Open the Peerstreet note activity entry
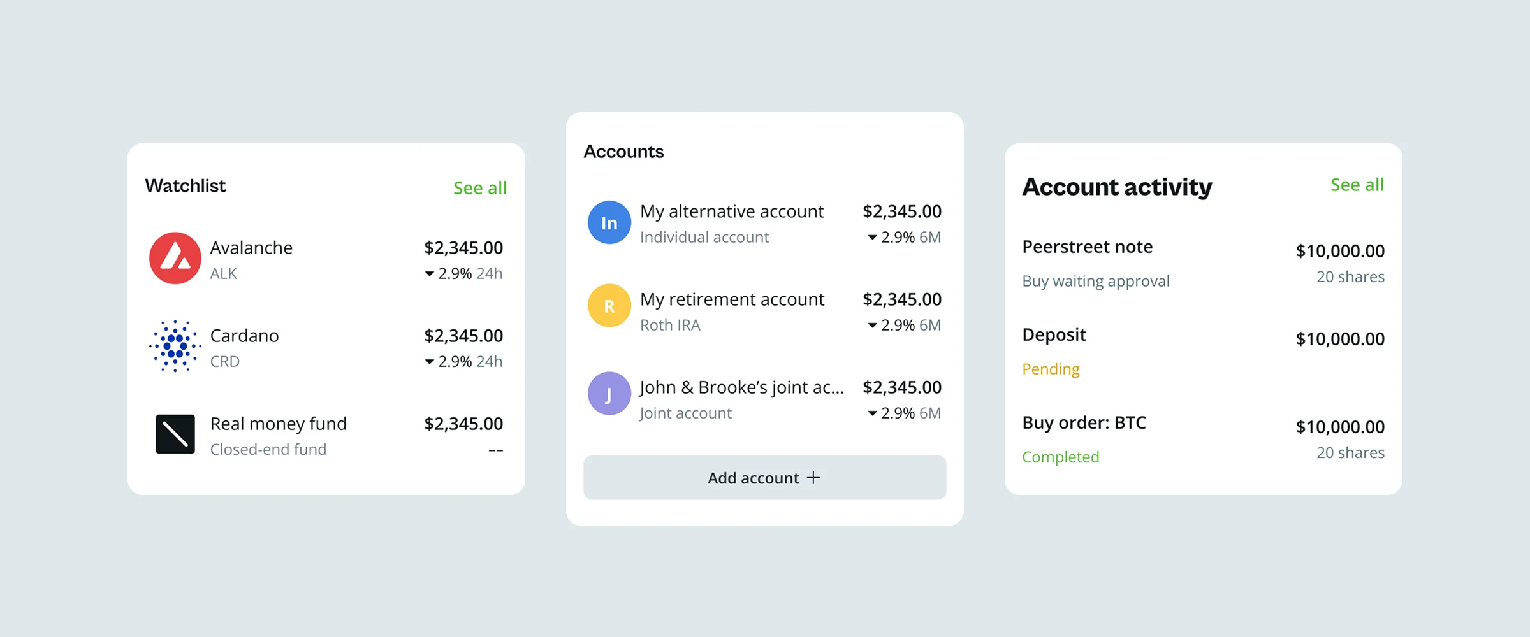 [x=1088, y=247]
